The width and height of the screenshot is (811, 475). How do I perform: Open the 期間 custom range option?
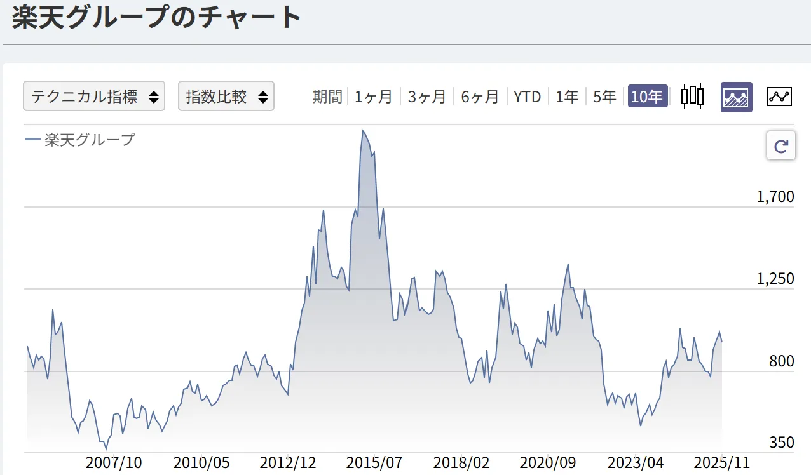coord(327,97)
